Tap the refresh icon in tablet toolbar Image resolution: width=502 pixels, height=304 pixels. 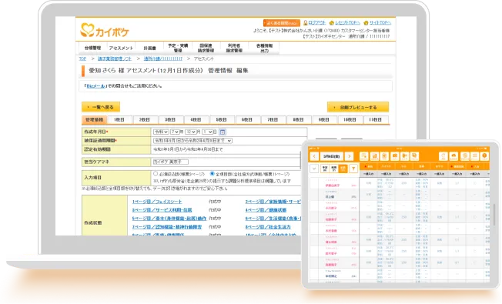pyautogui.click(x=443, y=155)
